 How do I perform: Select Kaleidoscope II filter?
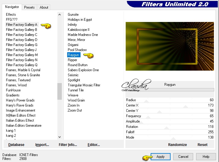(x=78, y=30)
